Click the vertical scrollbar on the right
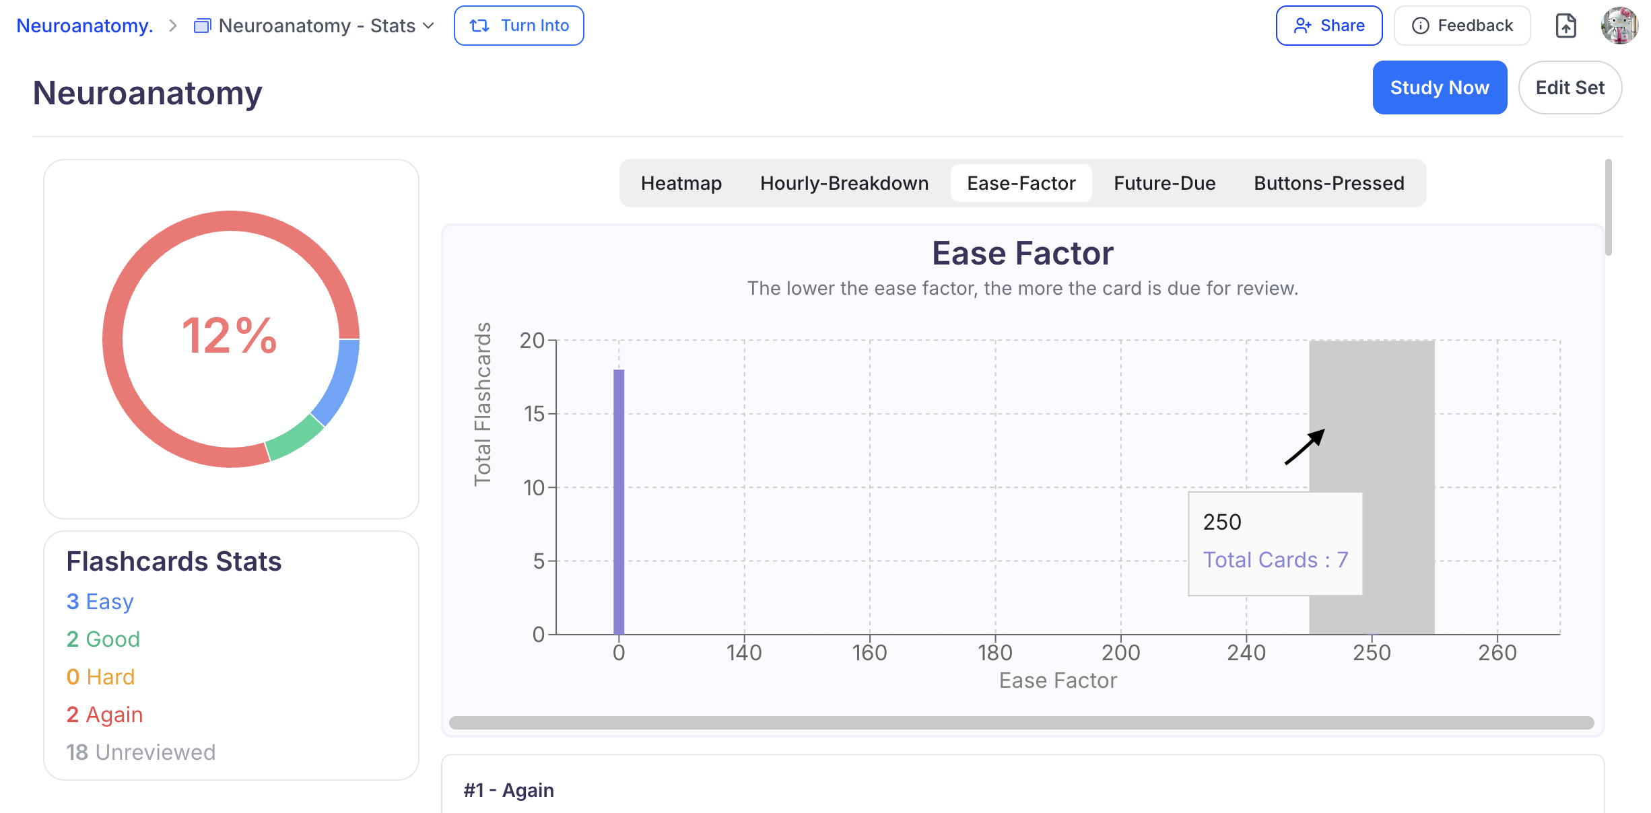 click(1608, 207)
